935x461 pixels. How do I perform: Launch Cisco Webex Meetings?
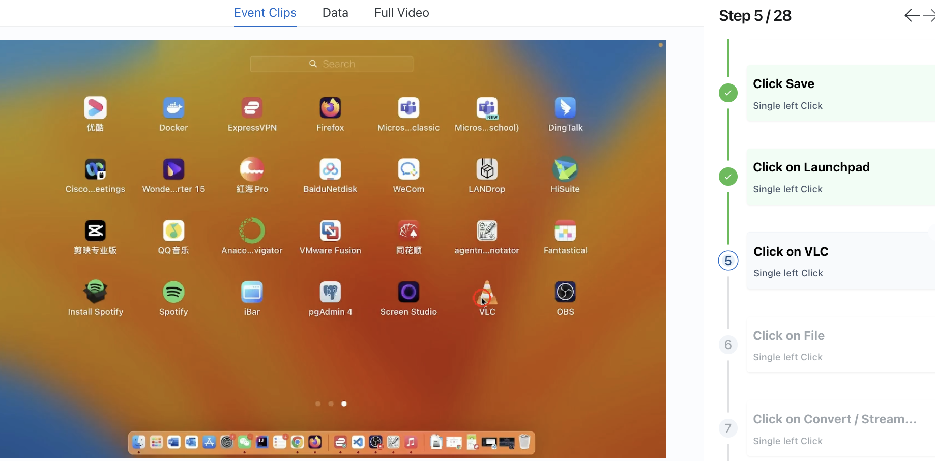pos(95,169)
